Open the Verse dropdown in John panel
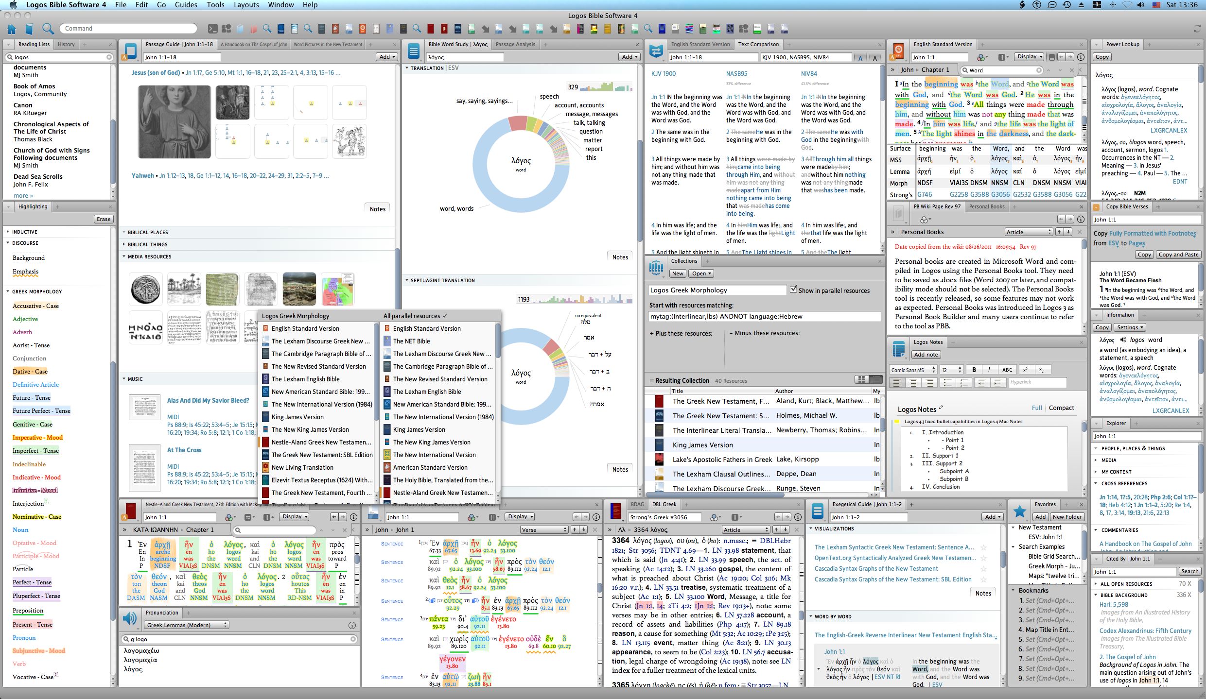Image resolution: width=1206 pixels, height=699 pixels. (x=549, y=531)
